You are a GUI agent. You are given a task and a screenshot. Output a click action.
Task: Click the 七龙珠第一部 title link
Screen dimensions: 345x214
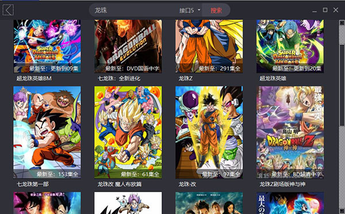33,184
